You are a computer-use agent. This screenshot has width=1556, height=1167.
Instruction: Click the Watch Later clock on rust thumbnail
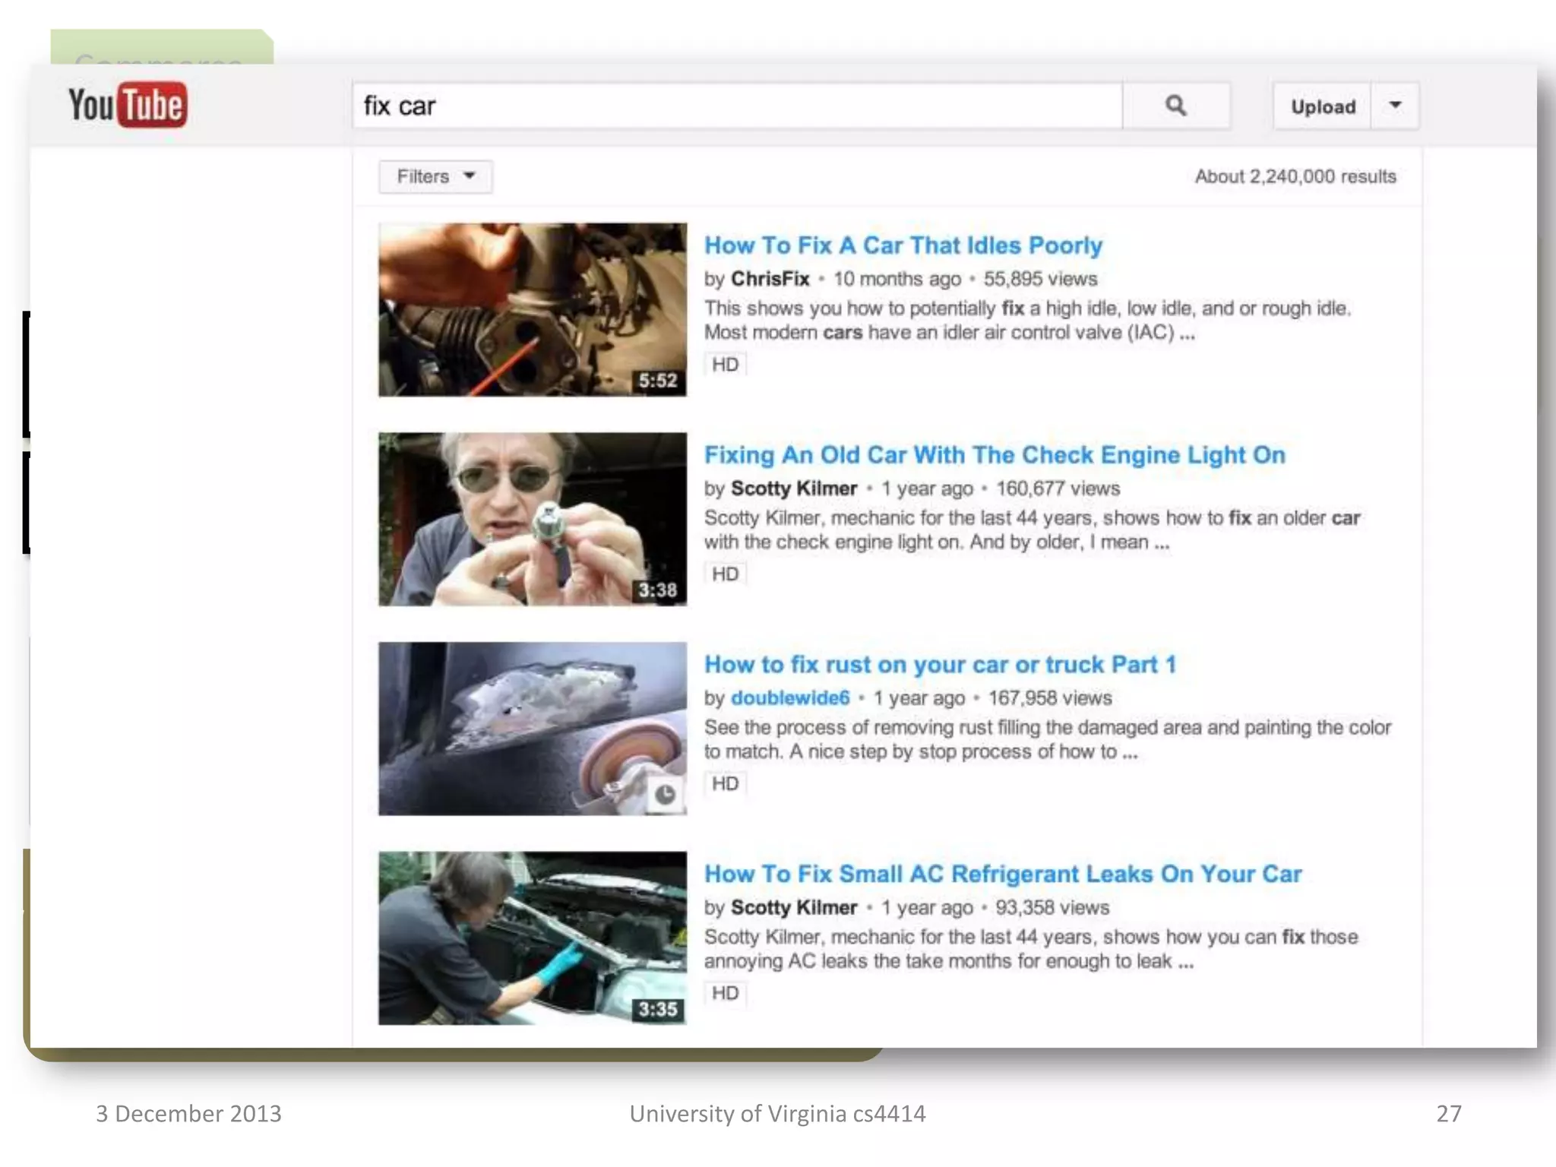(665, 795)
